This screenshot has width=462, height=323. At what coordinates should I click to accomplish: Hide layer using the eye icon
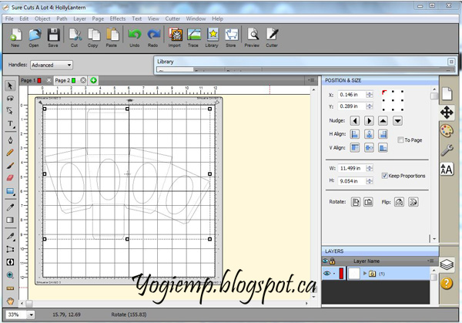point(326,274)
